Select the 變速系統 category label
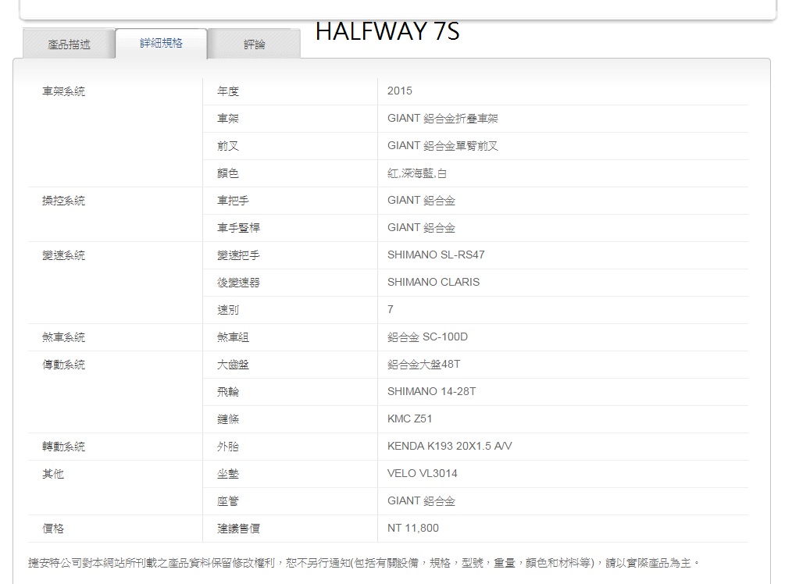Screen dimensions: 785x584 pyautogui.click(x=63, y=255)
